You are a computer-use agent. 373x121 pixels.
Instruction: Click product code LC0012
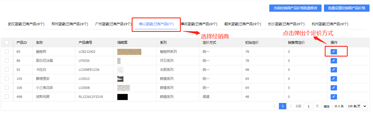[84, 79]
